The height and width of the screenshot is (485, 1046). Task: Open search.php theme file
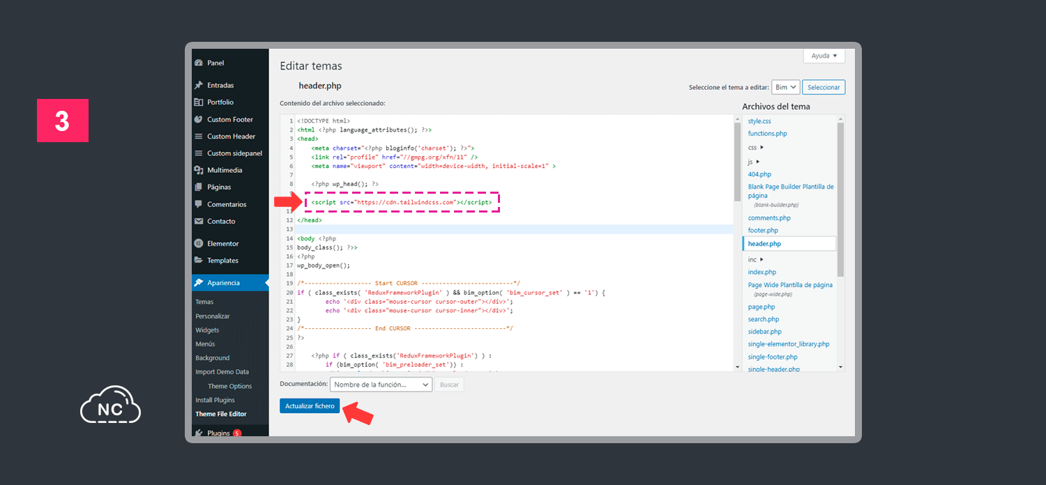click(x=764, y=319)
